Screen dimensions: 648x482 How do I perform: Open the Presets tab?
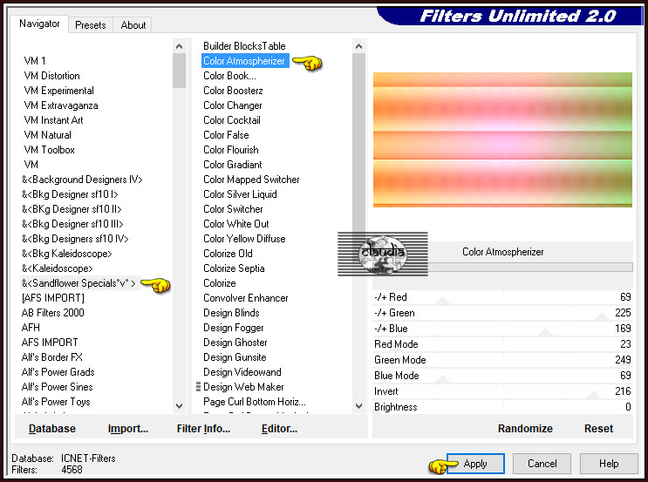pos(91,25)
